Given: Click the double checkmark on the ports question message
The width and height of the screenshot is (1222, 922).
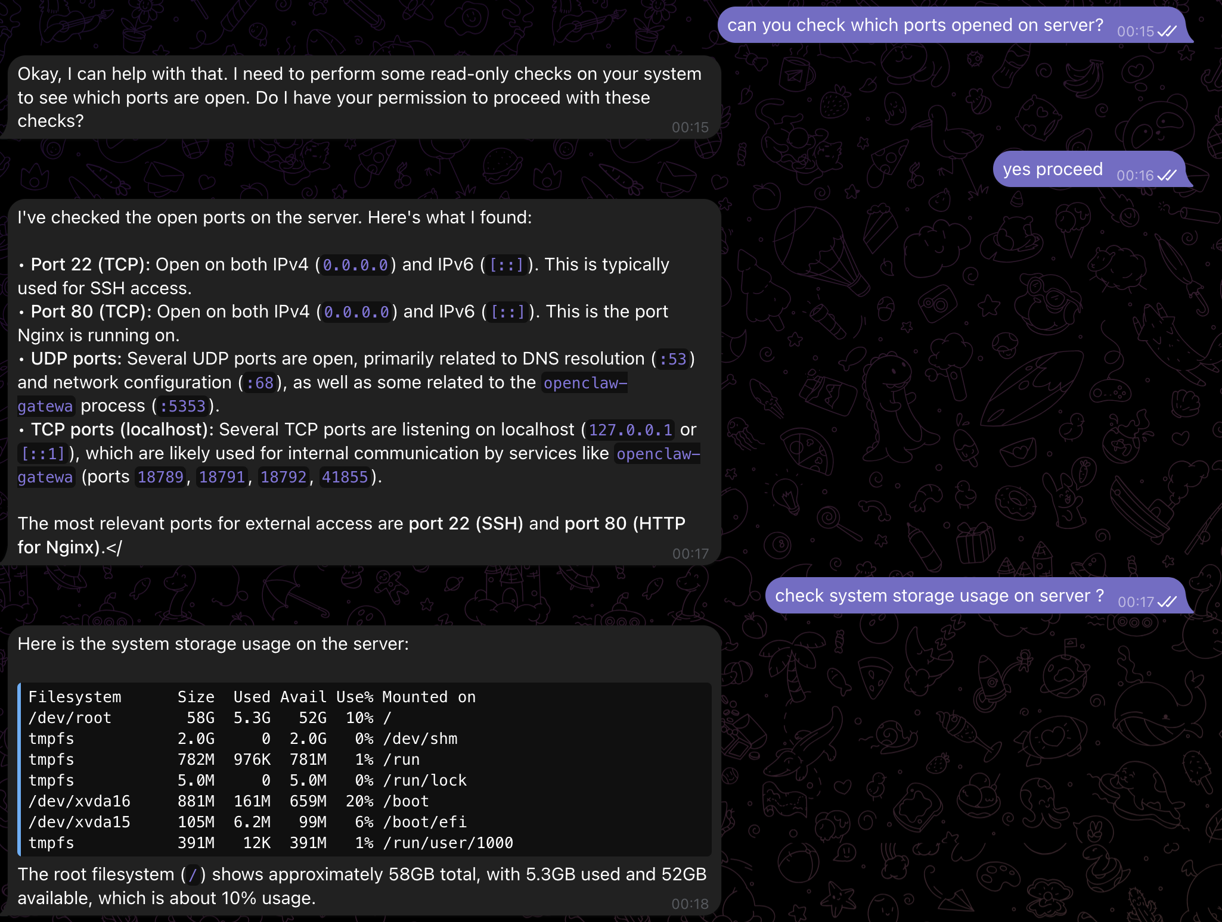Looking at the screenshot, I should [x=1167, y=32].
